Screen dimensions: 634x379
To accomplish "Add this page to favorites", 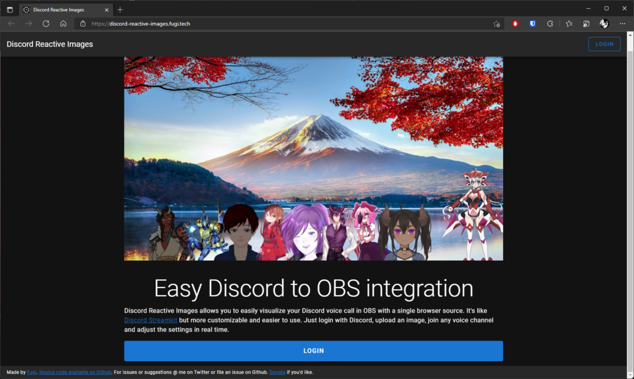I will point(497,24).
